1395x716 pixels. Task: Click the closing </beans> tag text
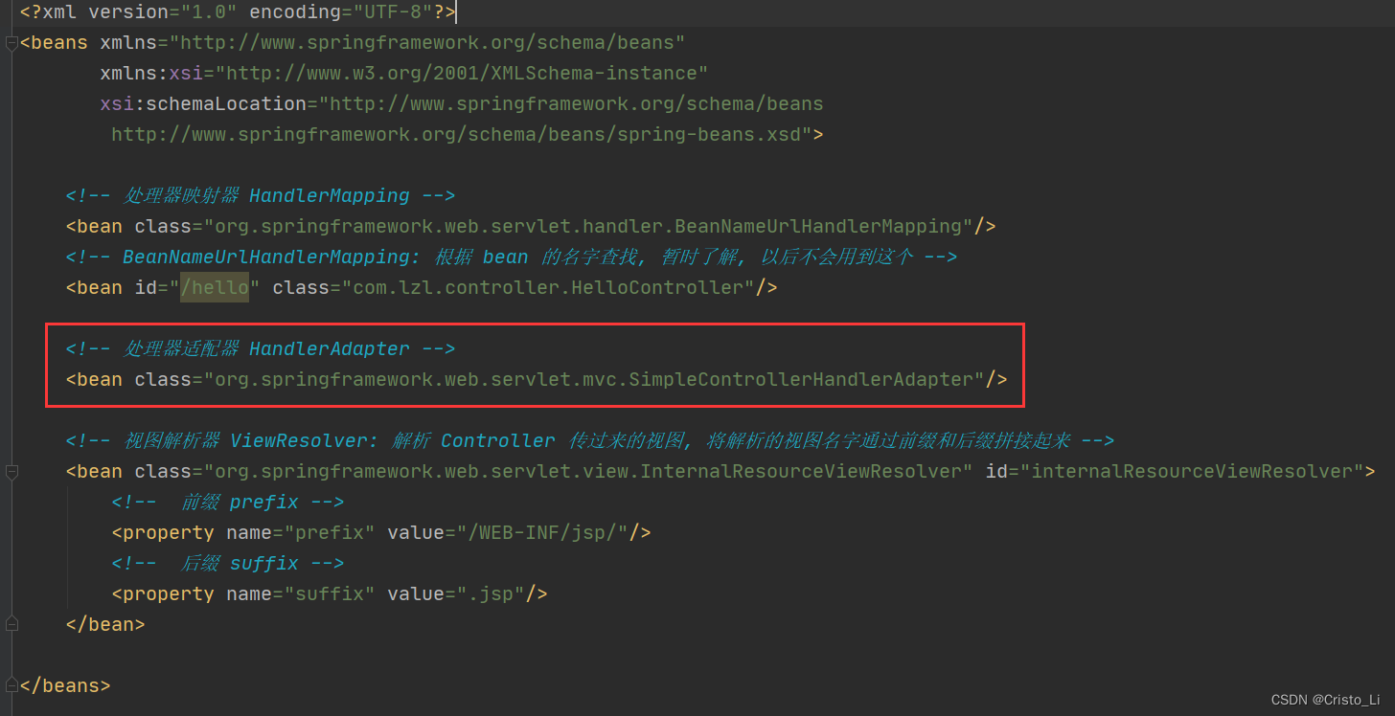coord(65,686)
